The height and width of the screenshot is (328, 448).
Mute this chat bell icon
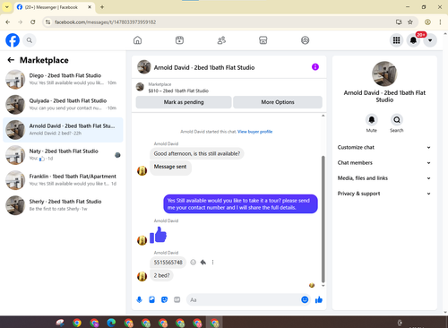click(x=371, y=120)
